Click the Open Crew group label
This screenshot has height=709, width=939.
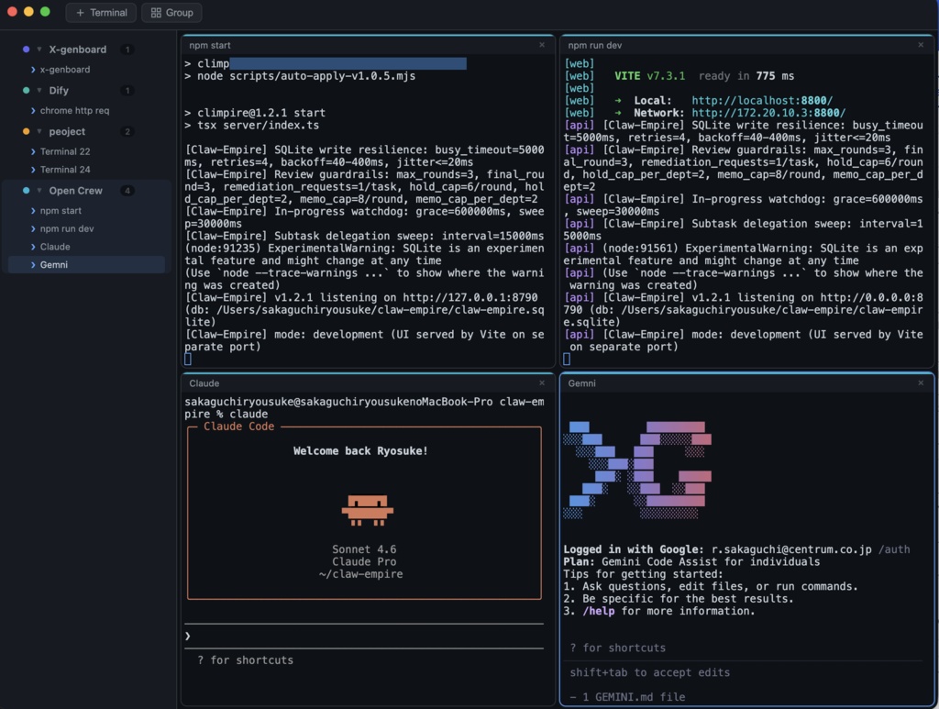75,191
